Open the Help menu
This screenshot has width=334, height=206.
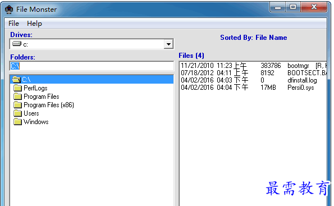[34, 23]
